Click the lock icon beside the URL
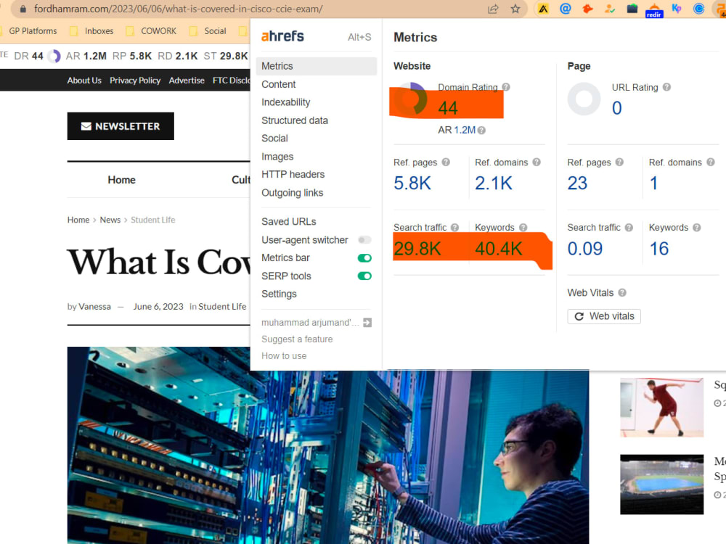 [23, 9]
